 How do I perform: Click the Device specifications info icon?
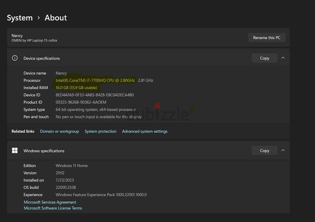click(15, 58)
